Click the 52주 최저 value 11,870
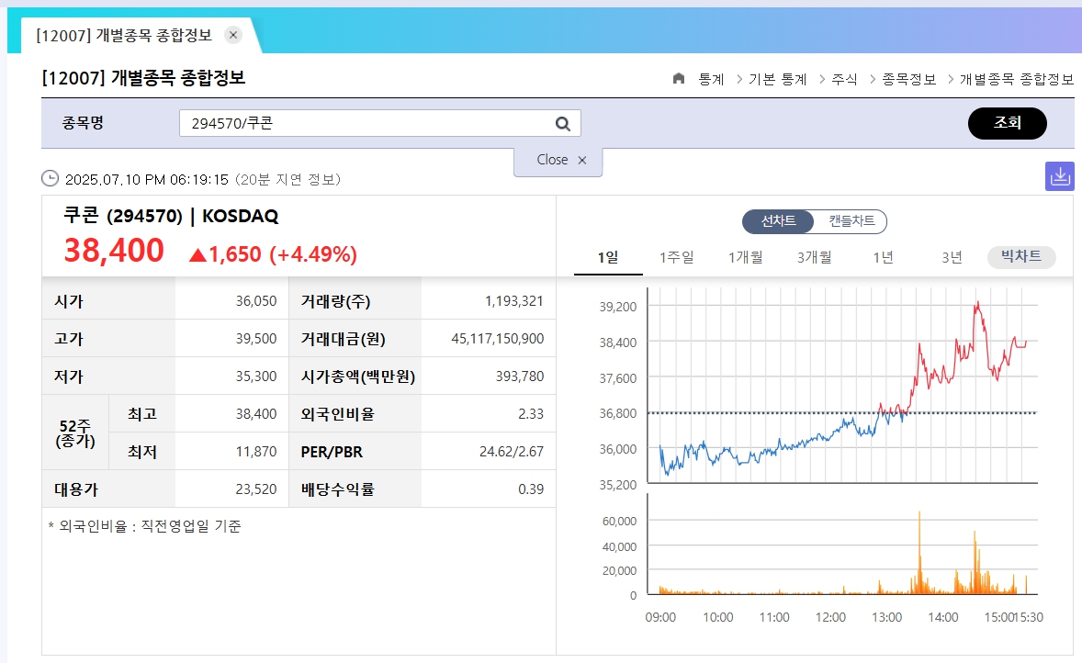1082x663 pixels. pos(256,451)
